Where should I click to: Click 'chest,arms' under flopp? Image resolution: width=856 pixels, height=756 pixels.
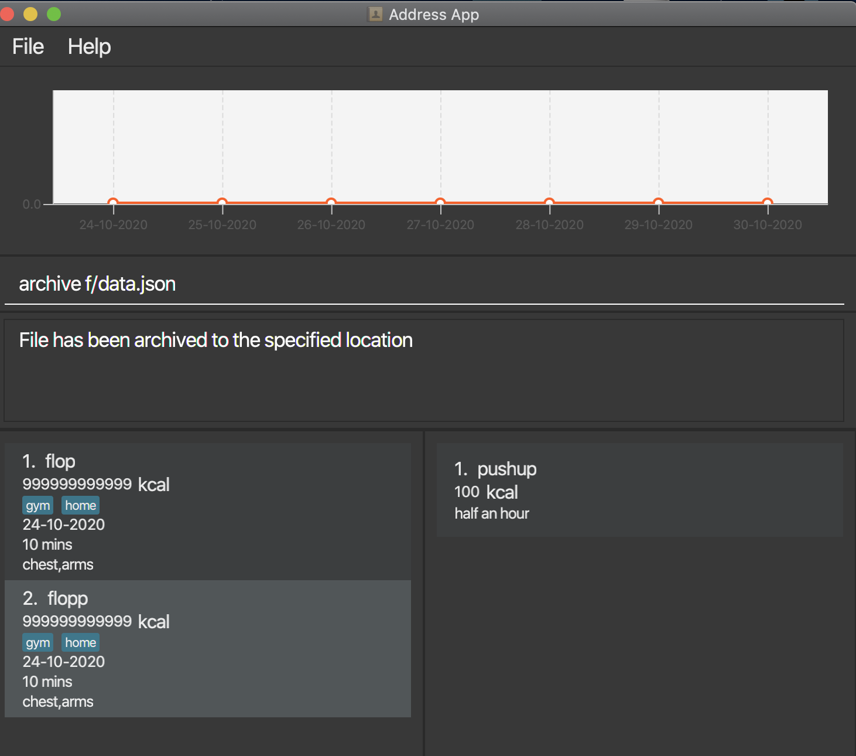[58, 701]
